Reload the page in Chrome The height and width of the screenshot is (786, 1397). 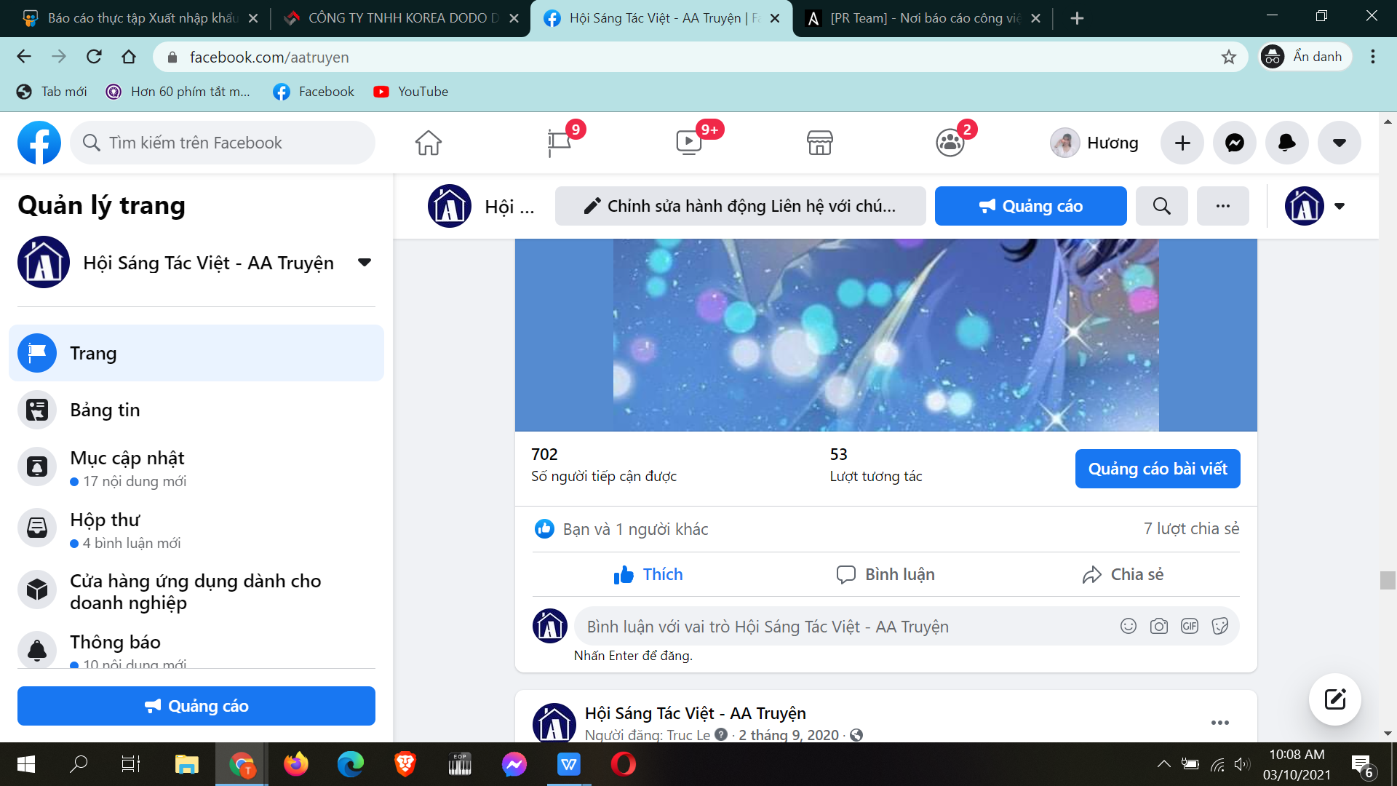click(x=94, y=57)
